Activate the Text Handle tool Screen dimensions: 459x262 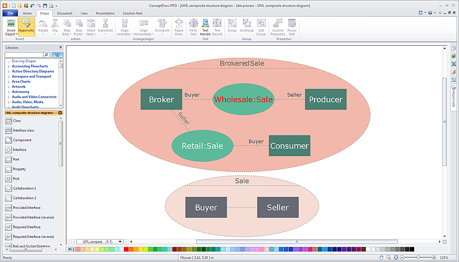tap(205, 26)
